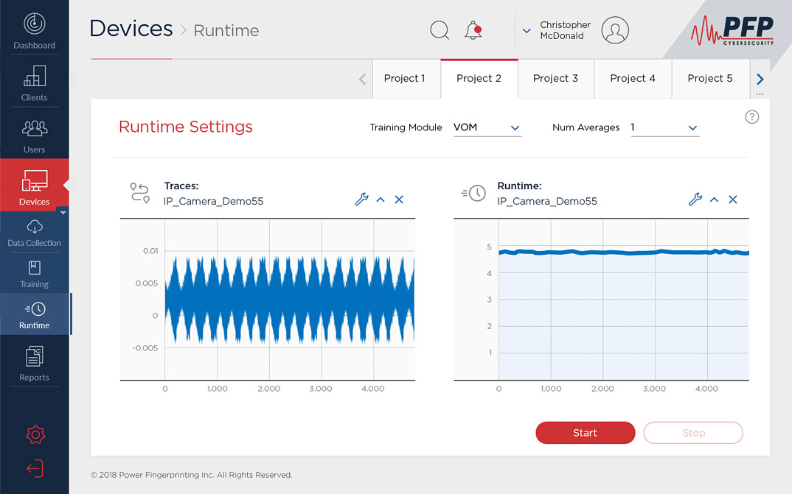Switch to the Project 1 tab

point(405,78)
